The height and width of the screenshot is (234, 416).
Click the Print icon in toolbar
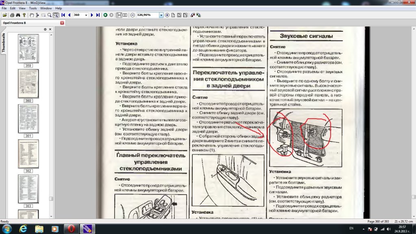point(12,15)
